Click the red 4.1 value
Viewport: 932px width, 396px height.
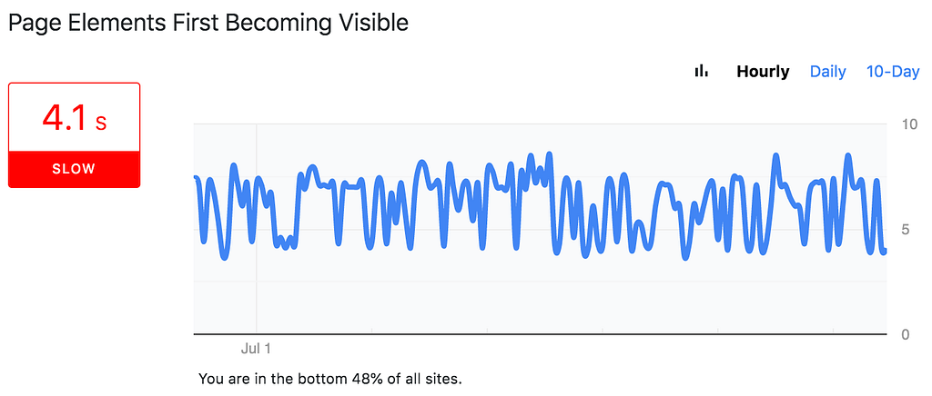point(66,119)
